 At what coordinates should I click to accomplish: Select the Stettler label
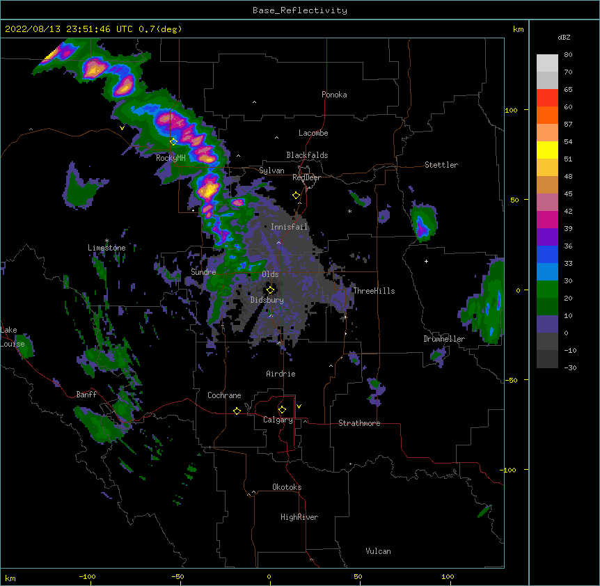(x=441, y=165)
